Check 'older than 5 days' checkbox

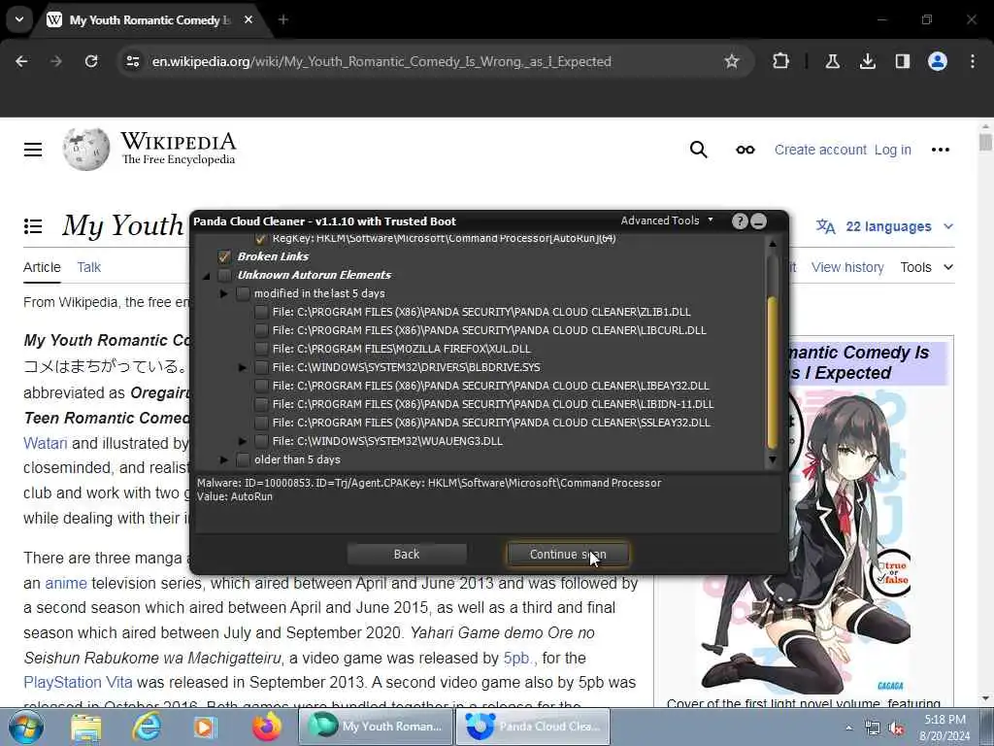point(243,459)
